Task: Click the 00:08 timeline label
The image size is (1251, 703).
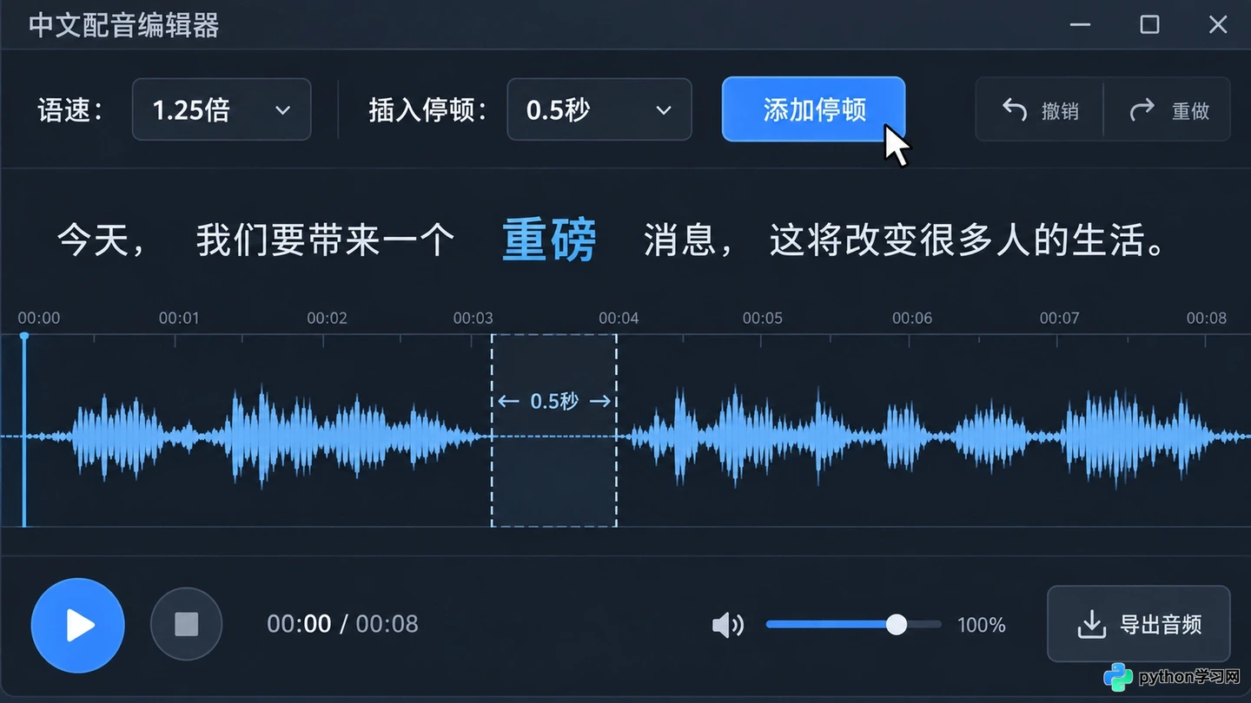Action: 1207,319
